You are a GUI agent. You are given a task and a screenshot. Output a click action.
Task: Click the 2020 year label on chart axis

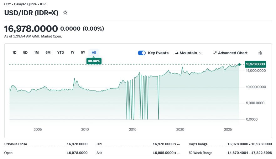(180, 129)
